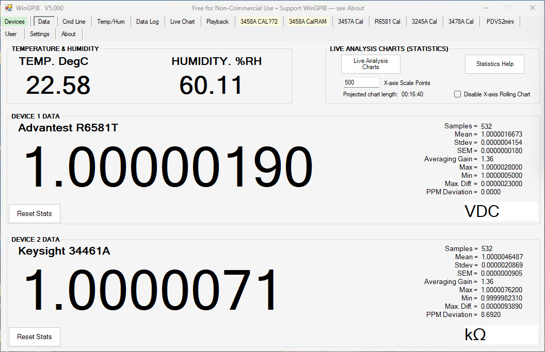Image resolution: width=545 pixels, height=352 pixels.
Task: Open the Live Analysis Charts window
Action: [x=371, y=64]
